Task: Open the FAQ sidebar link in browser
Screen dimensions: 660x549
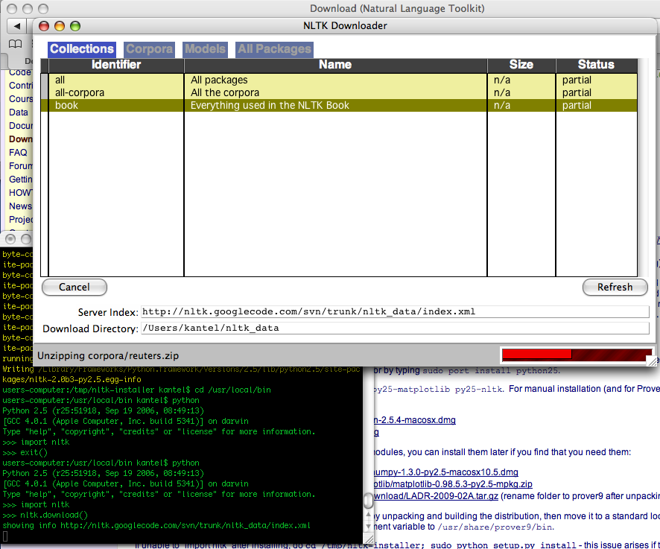Action: click(x=18, y=153)
